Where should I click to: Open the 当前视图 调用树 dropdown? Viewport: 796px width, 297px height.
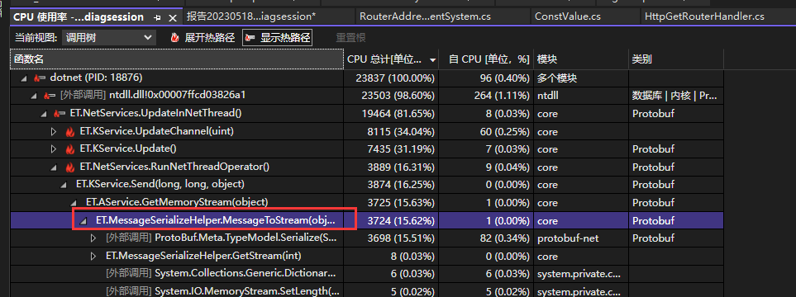pos(108,37)
